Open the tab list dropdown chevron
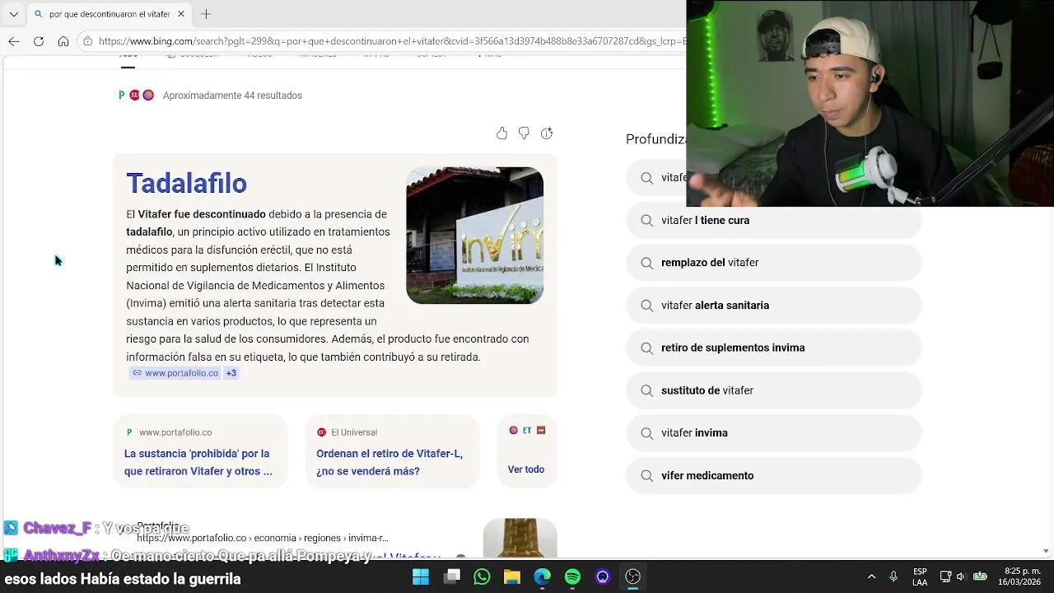1054x593 pixels. 13,14
